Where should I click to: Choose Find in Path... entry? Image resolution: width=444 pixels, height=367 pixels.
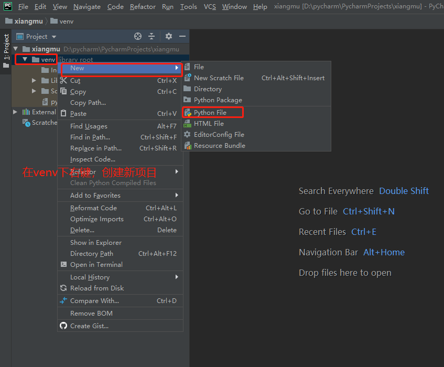(121, 137)
